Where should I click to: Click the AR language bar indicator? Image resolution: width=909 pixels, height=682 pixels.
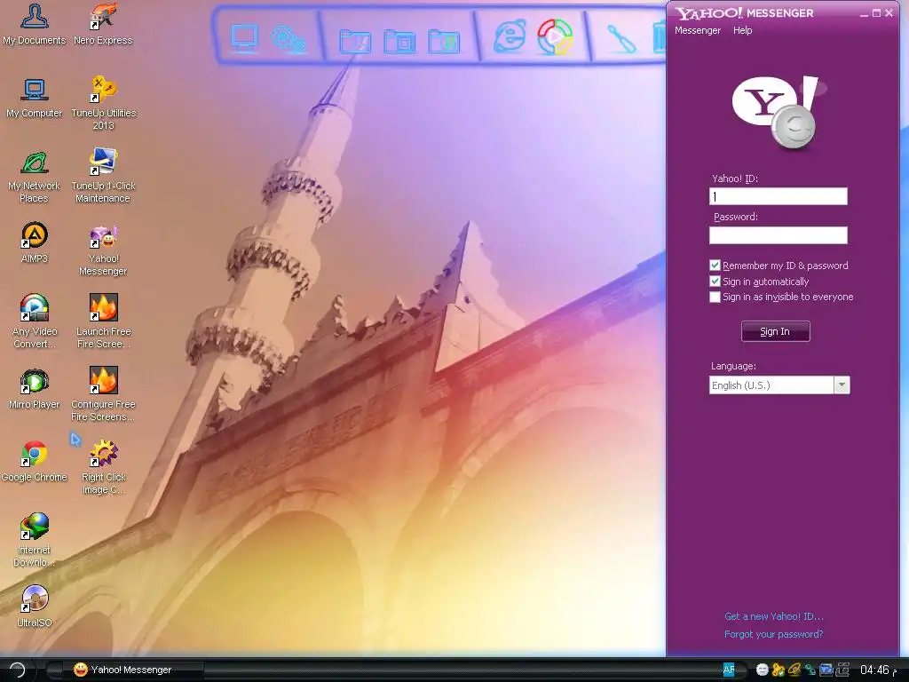click(x=729, y=670)
